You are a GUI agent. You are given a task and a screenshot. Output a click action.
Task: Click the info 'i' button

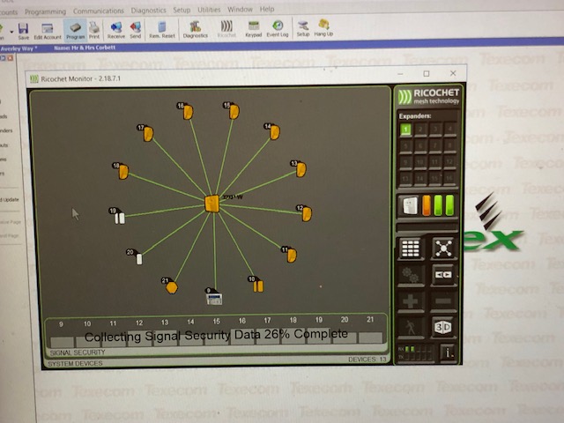pos(448,352)
